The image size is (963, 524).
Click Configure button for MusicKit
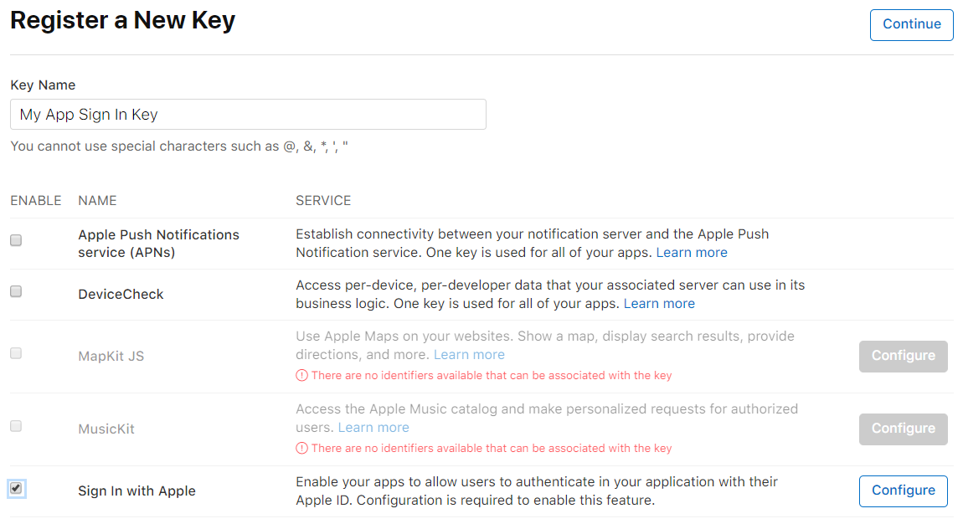point(903,429)
